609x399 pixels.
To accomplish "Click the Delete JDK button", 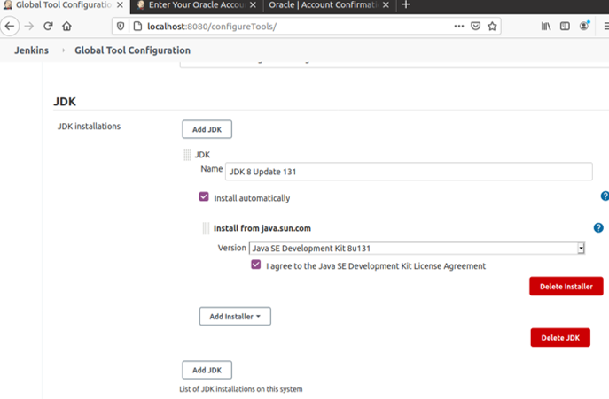I will coord(560,338).
